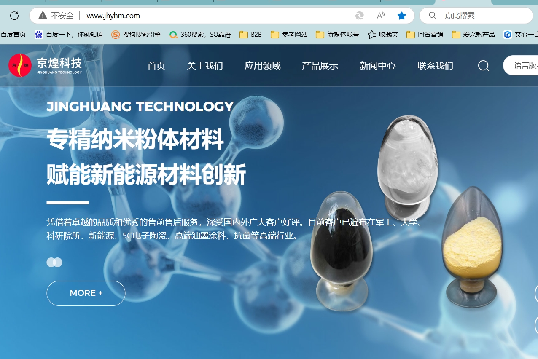
Task: Click the blue favorites star icon
Action: pyautogui.click(x=401, y=16)
